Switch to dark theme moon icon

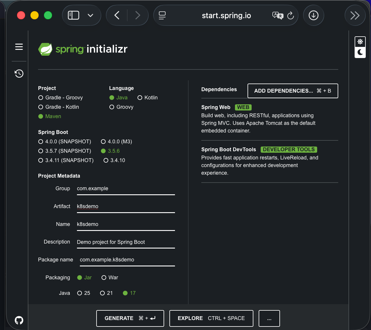point(360,52)
